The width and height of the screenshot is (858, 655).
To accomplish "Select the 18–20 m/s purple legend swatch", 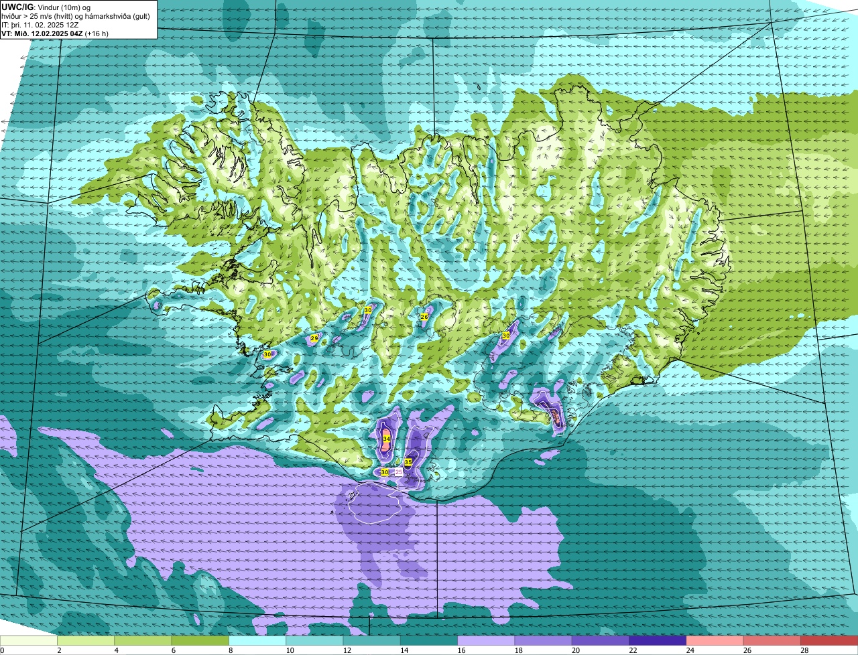I will click(x=544, y=640).
